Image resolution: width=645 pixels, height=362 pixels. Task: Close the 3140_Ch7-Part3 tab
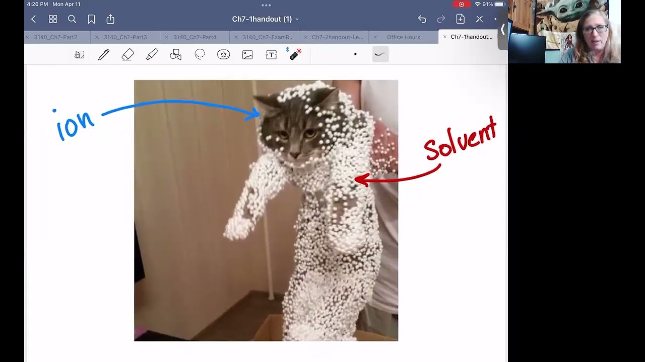point(97,37)
